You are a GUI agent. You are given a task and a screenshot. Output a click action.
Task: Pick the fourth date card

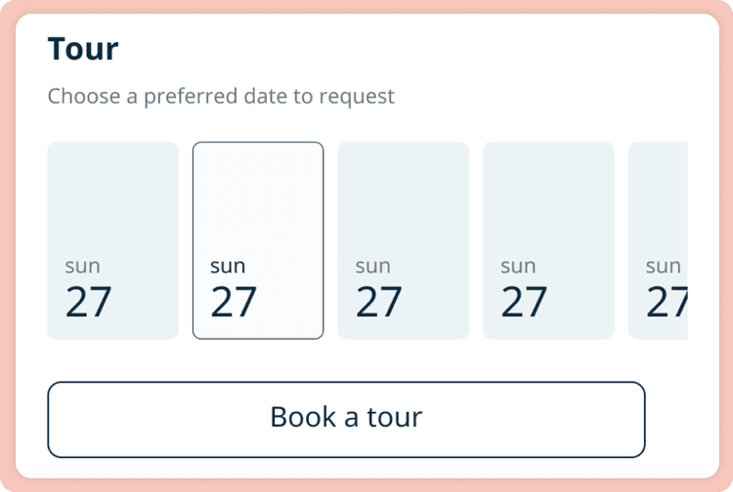pos(548,240)
